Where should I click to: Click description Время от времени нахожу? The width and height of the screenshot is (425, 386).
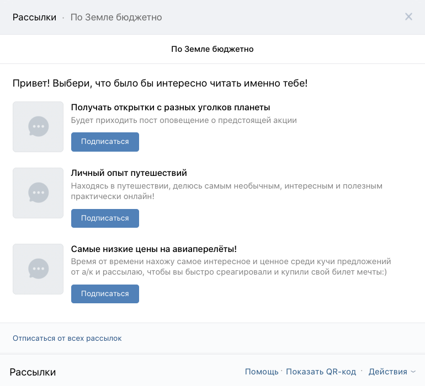pyautogui.click(x=231, y=266)
